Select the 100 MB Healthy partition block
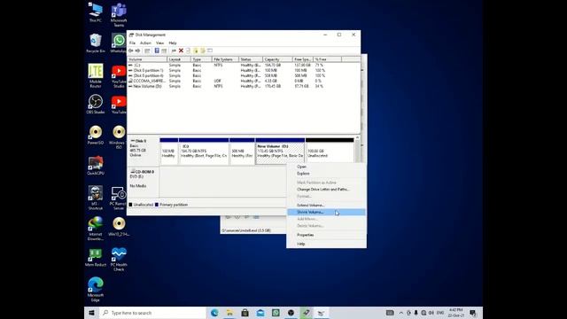Viewport: 567px width, 319px height. click(x=169, y=152)
